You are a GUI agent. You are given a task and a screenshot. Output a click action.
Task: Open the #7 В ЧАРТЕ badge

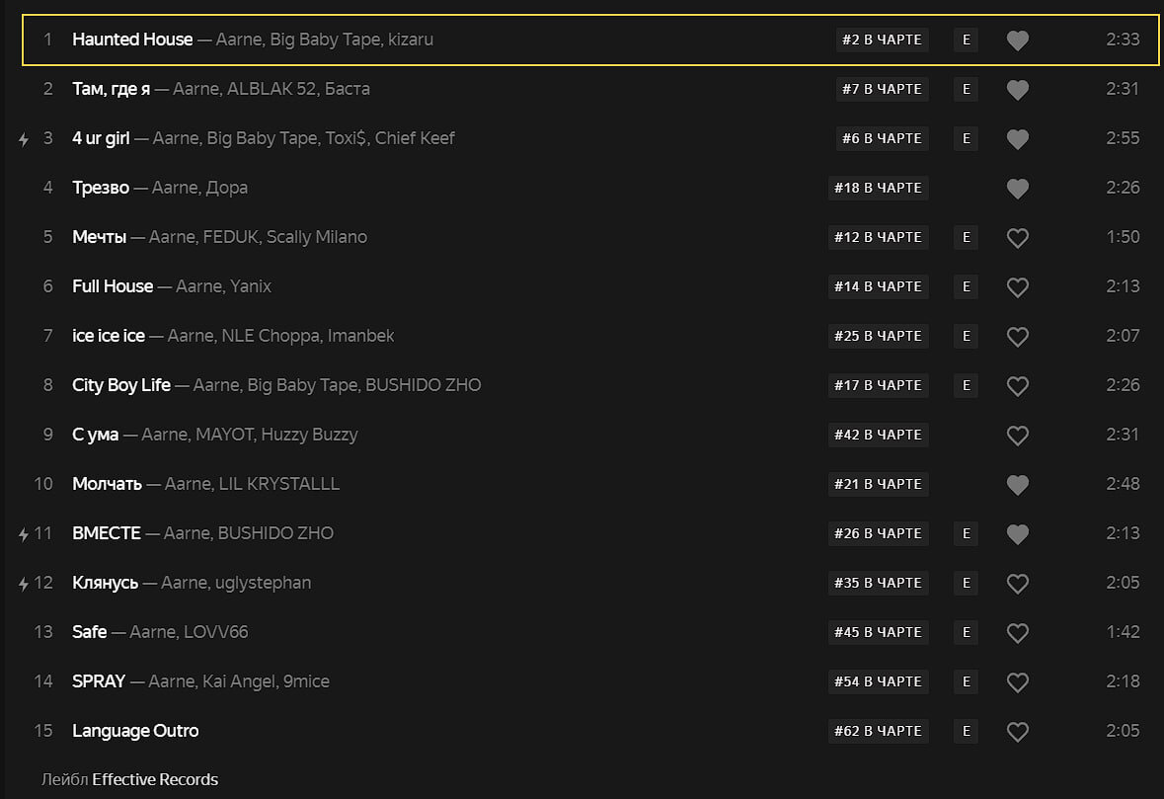(x=882, y=89)
